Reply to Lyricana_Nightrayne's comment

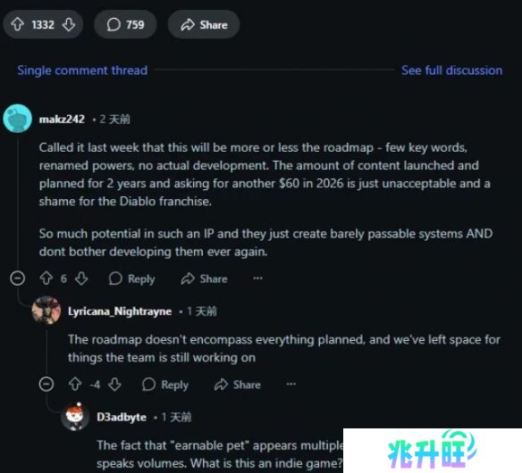(165, 385)
